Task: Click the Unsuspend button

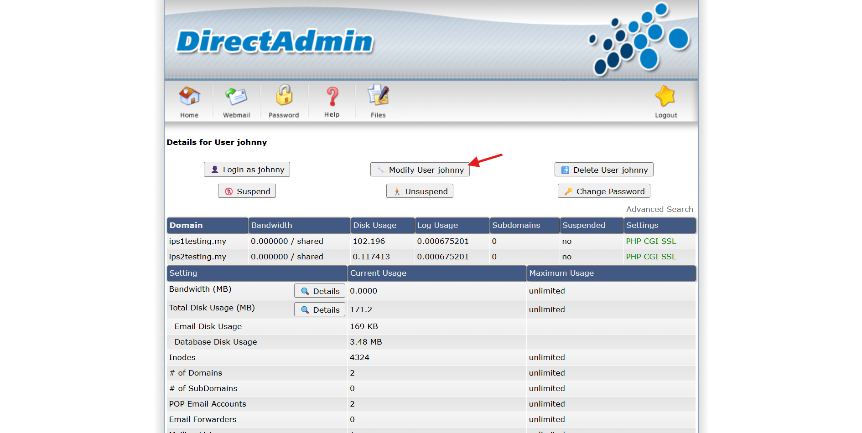Action: pos(420,191)
